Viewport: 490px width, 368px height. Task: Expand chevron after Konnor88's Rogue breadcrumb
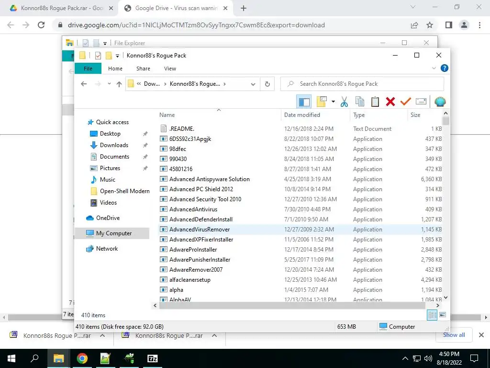tap(225, 84)
